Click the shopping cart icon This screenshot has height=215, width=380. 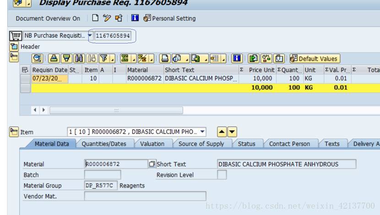coord(16,36)
